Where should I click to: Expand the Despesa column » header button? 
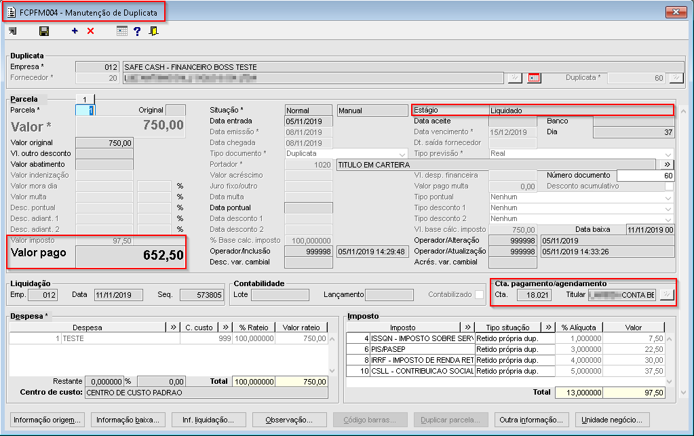click(173, 328)
